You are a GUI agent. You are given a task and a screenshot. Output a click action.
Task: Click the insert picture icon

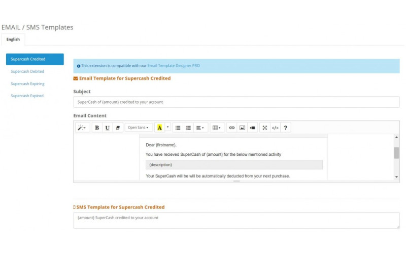tap(242, 128)
